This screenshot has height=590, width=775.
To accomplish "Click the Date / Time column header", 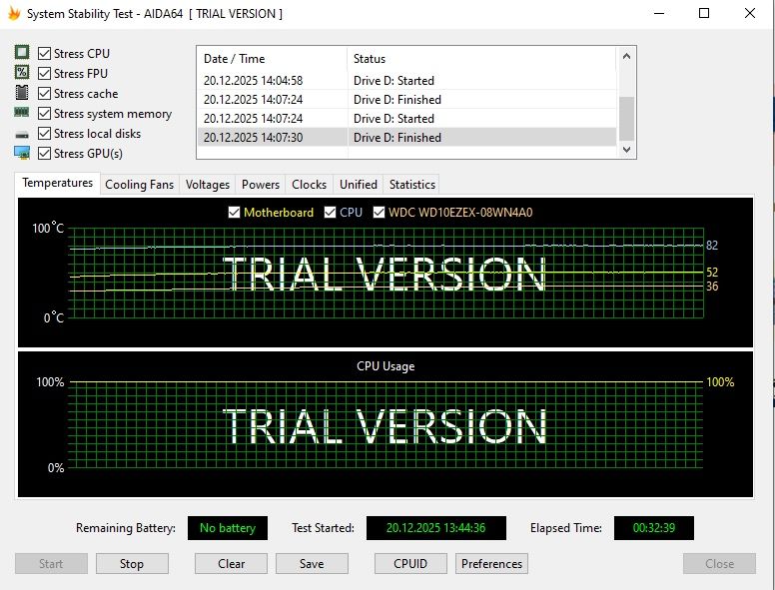I will [273, 59].
